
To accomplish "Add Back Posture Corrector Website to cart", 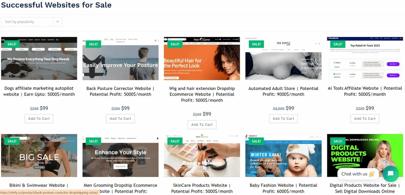I will [120, 118].
